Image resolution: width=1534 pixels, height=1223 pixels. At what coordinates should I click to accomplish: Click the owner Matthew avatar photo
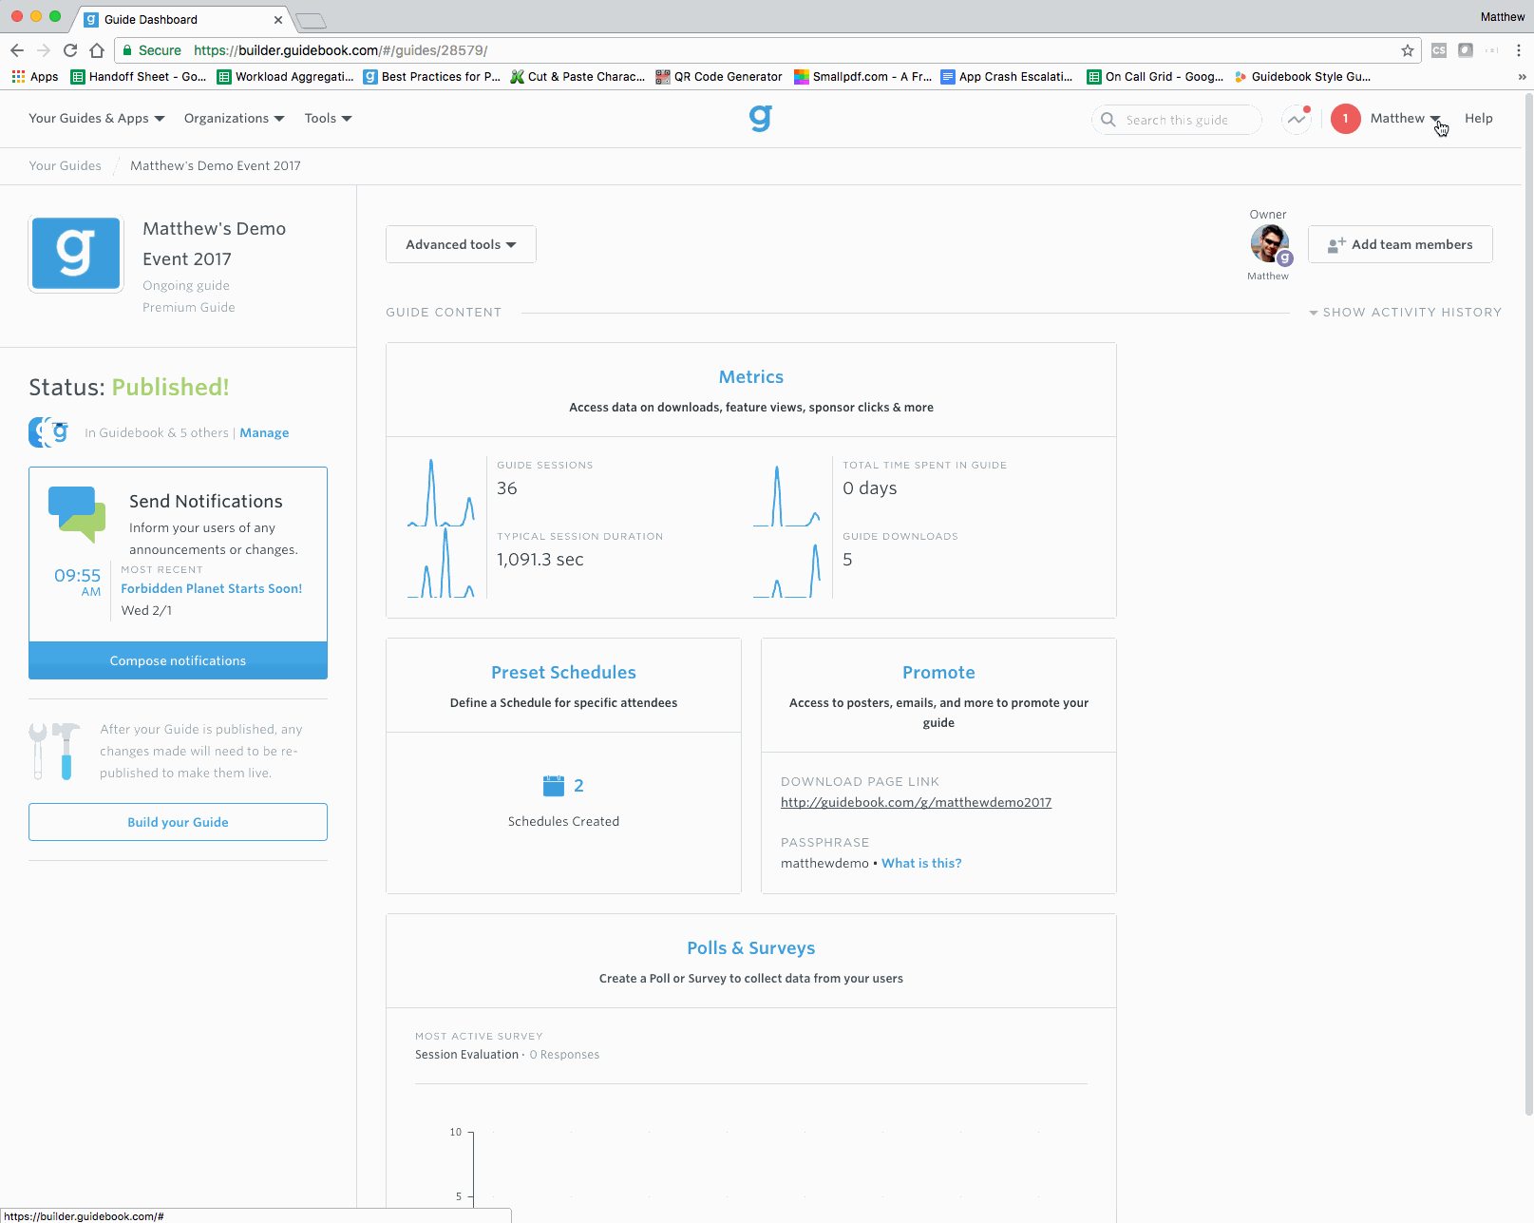[1269, 245]
